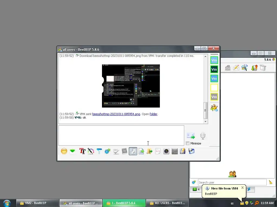This screenshot has width=277, height=207.
Task: Switch to all users - BeeBEEP taskbar button
Action: pyautogui.click(x=81, y=203)
